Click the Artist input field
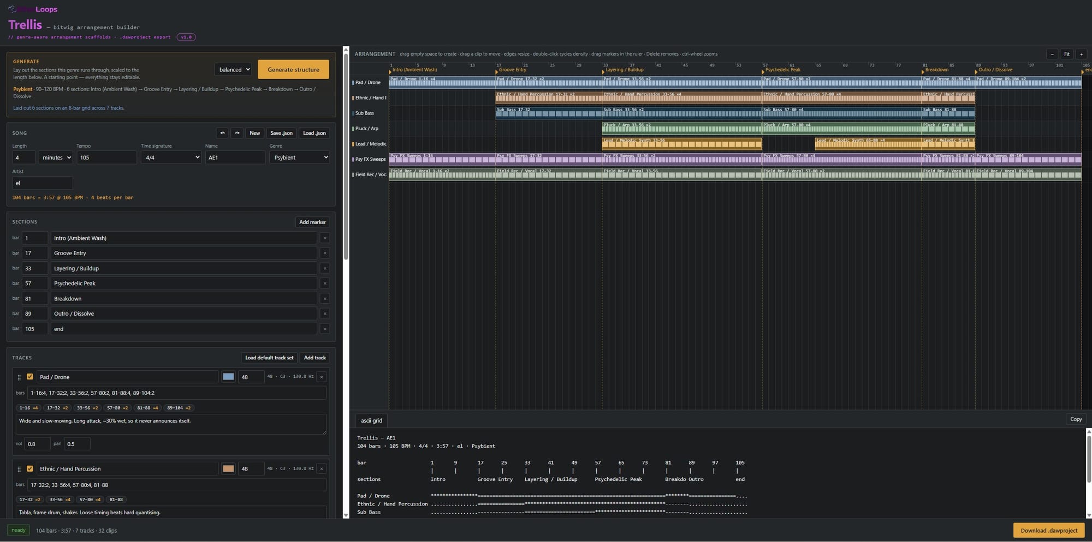The width and height of the screenshot is (1092, 542). click(43, 183)
